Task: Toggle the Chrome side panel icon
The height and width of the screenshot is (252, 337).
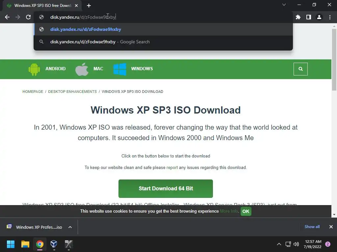Action: point(309,17)
